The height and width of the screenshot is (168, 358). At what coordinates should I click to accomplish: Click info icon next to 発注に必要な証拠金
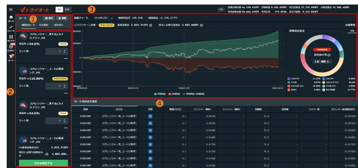[x=201, y=25]
